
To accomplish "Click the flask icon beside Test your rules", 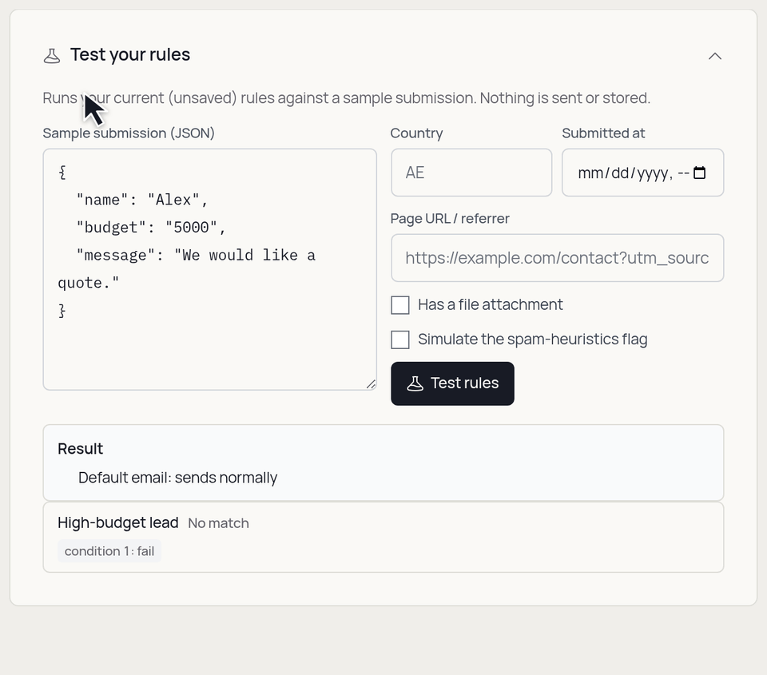I will tap(52, 56).
